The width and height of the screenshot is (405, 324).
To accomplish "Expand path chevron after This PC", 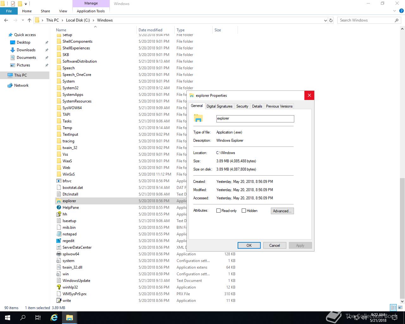I will 62,20.
